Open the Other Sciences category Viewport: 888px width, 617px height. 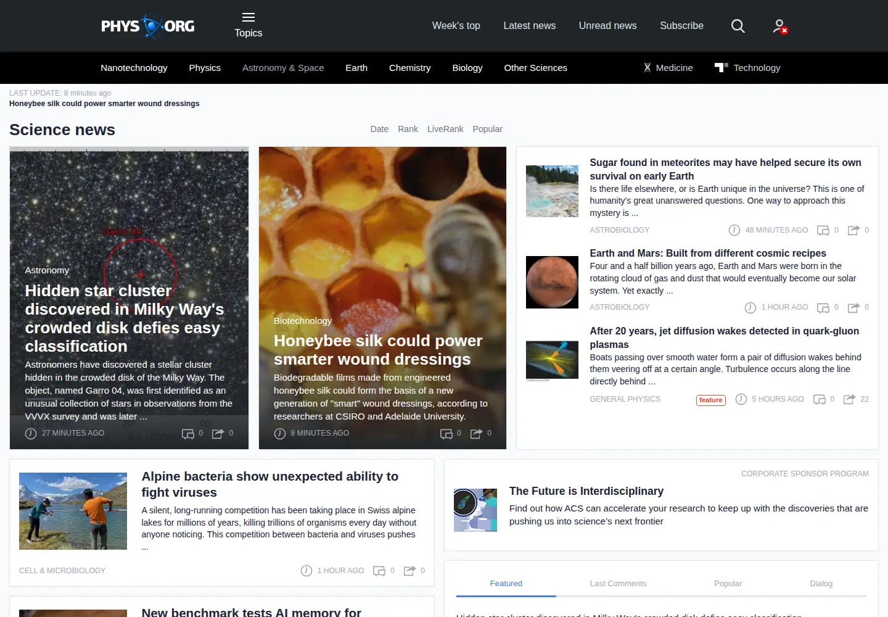pyautogui.click(x=536, y=68)
